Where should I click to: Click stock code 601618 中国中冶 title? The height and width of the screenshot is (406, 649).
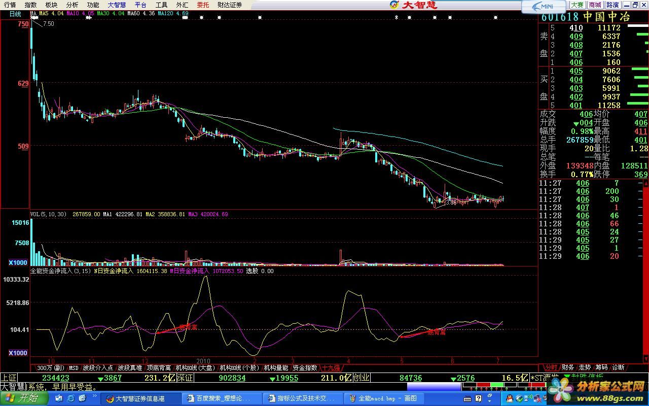click(x=585, y=17)
